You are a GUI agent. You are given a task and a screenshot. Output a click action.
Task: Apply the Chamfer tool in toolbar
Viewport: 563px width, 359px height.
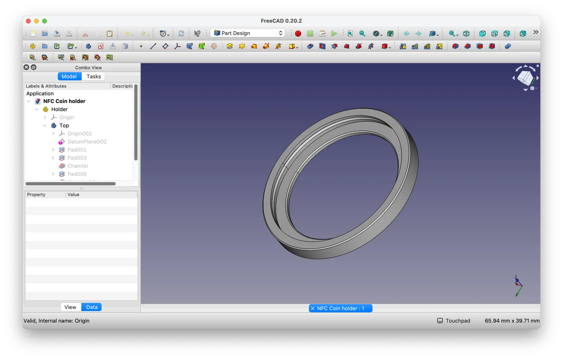[x=467, y=46]
